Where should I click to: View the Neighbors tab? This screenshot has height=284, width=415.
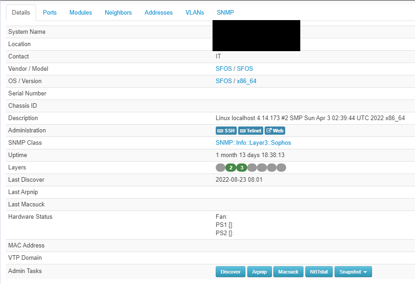[118, 12]
